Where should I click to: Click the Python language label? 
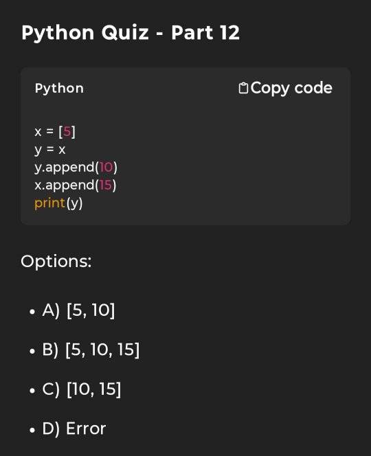[59, 89]
